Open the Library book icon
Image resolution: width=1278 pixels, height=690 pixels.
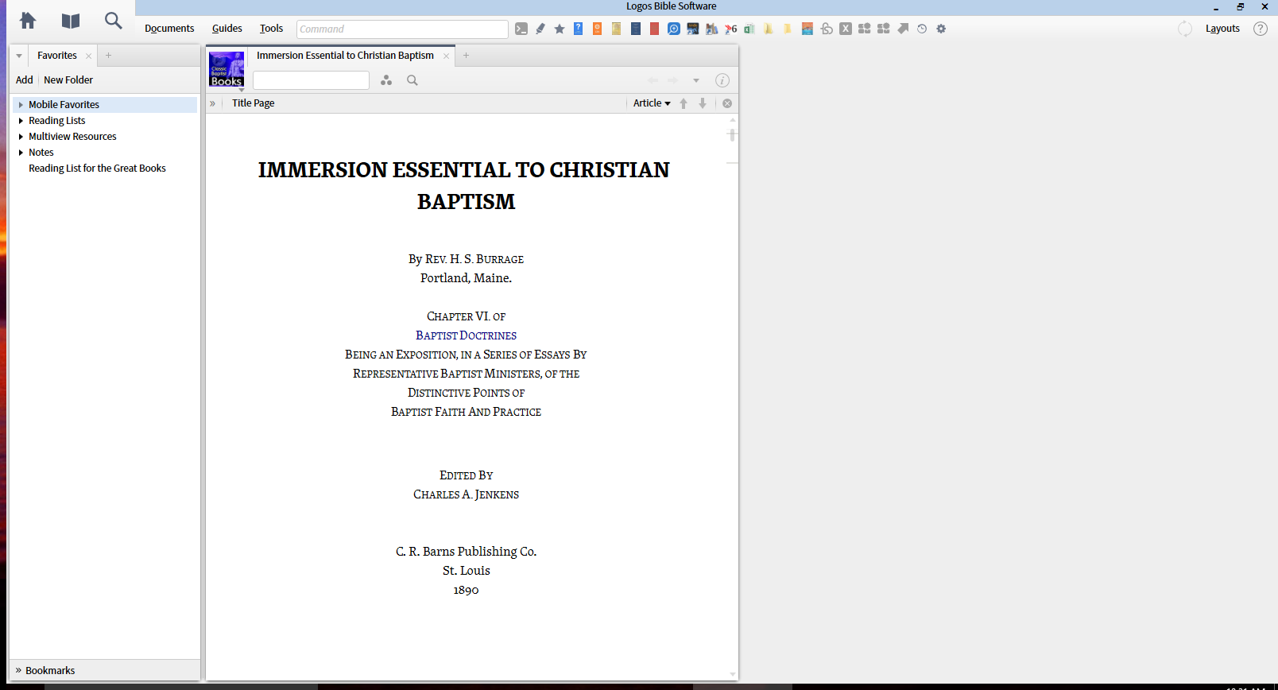[x=71, y=21]
